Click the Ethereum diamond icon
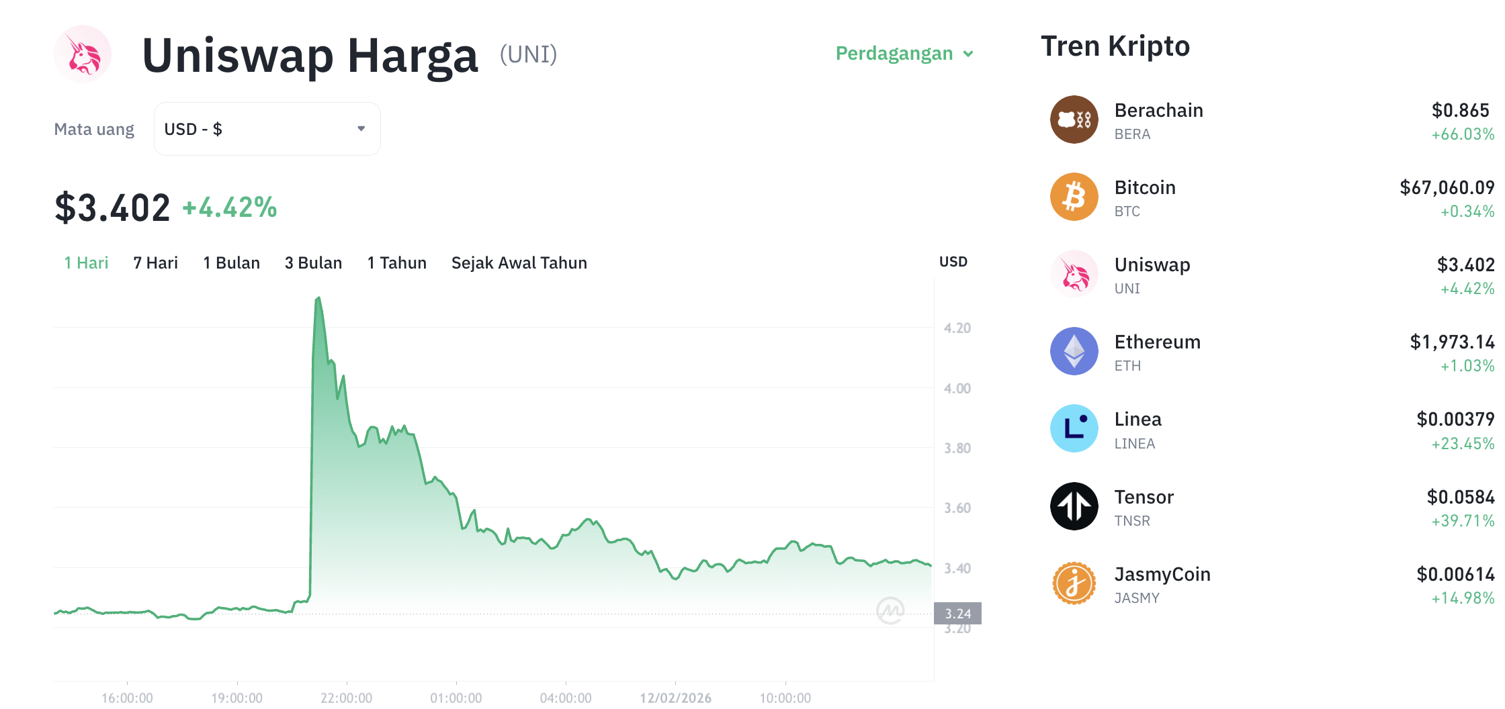Screen dimensions: 1505x709 point(1073,350)
